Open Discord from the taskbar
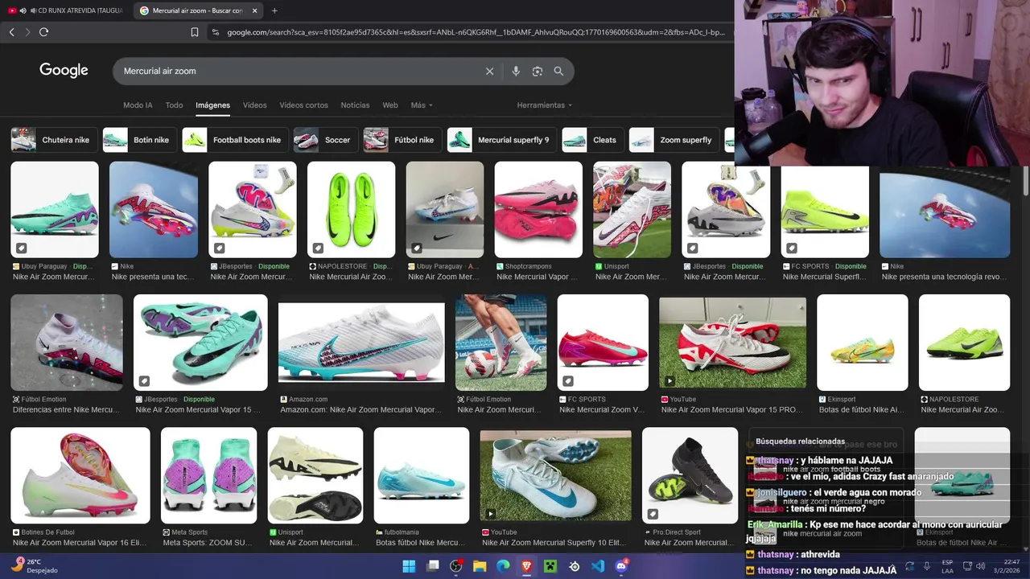 (621, 566)
